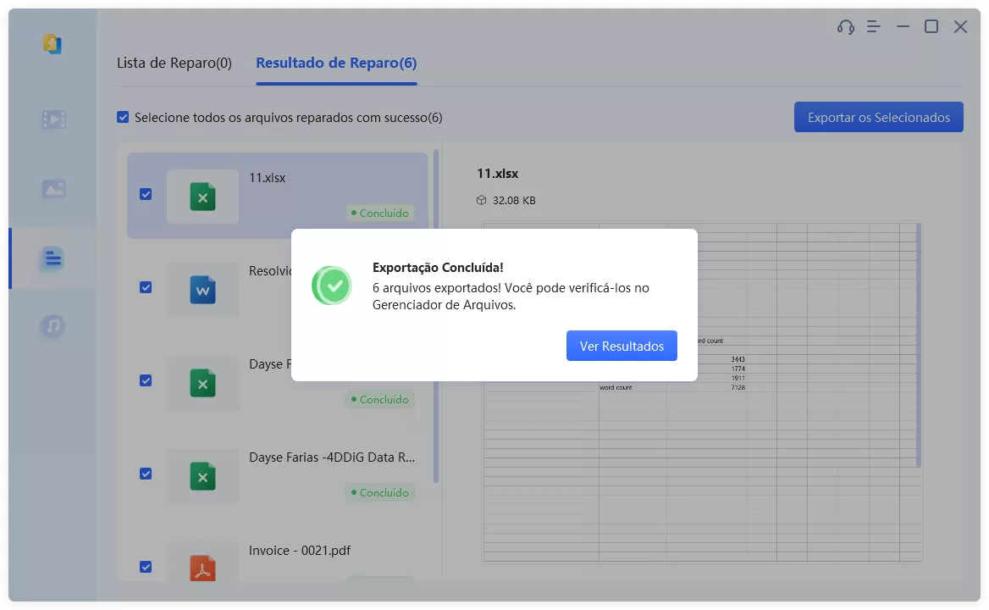Open the Audio Repair sidebar section
The image size is (989, 610).
(53, 326)
